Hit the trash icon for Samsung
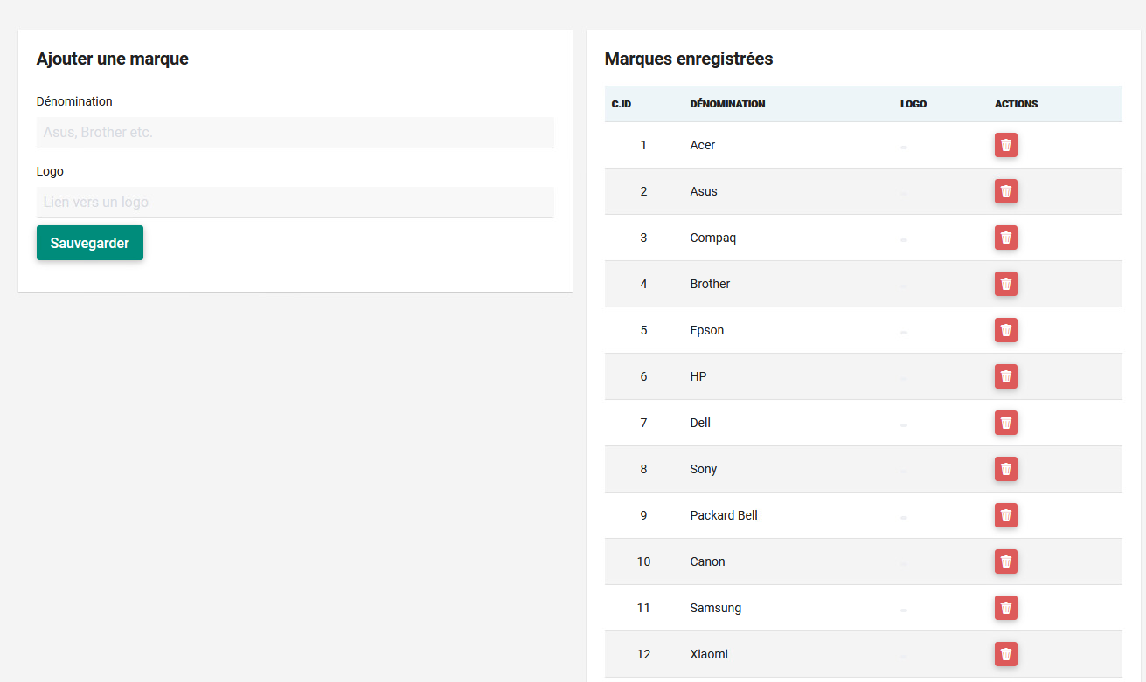Viewport: 1146px width, 682px height. [1005, 608]
